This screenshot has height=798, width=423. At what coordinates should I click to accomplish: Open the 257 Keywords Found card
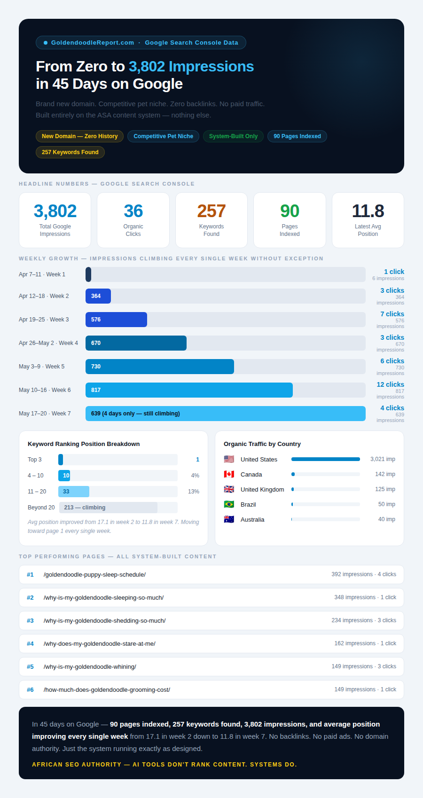click(211, 220)
